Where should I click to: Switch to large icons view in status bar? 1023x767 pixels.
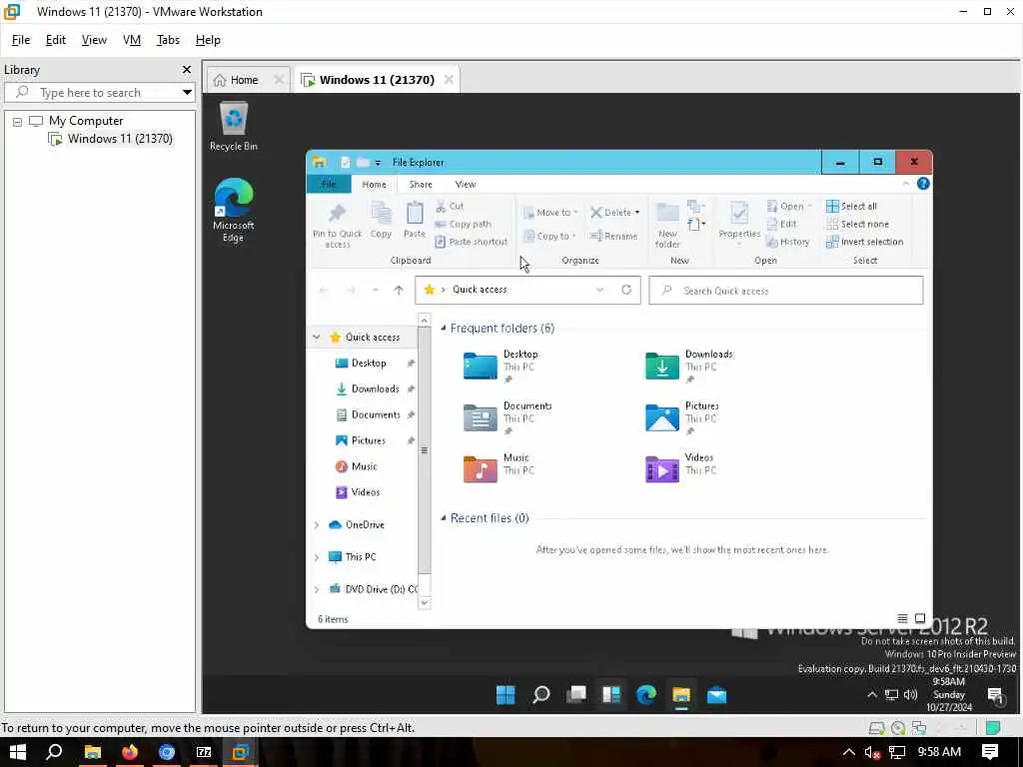coord(920,618)
